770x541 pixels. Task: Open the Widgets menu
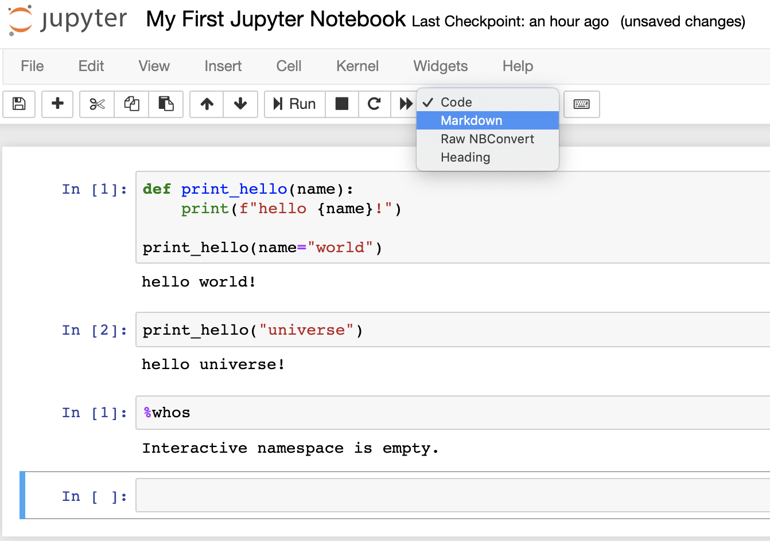coord(441,66)
